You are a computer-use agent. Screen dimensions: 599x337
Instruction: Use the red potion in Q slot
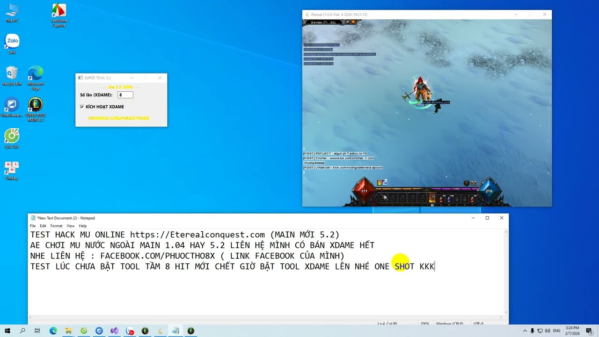pyautogui.click(x=441, y=198)
